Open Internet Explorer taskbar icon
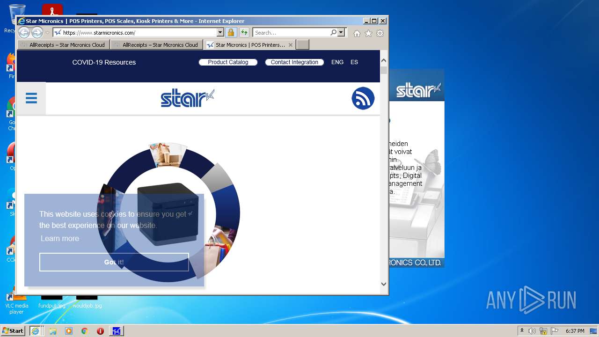Viewport: 599px width, 337px height. click(35, 331)
